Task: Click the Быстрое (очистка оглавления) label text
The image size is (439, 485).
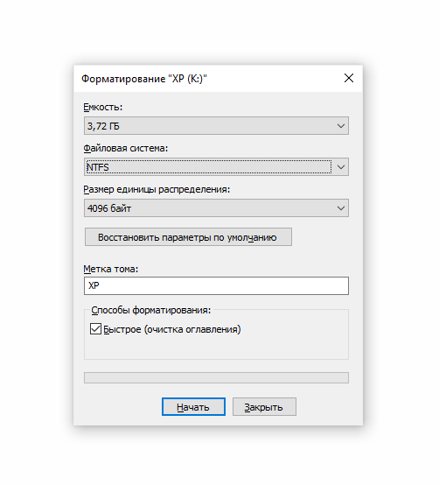Action: tap(172, 329)
